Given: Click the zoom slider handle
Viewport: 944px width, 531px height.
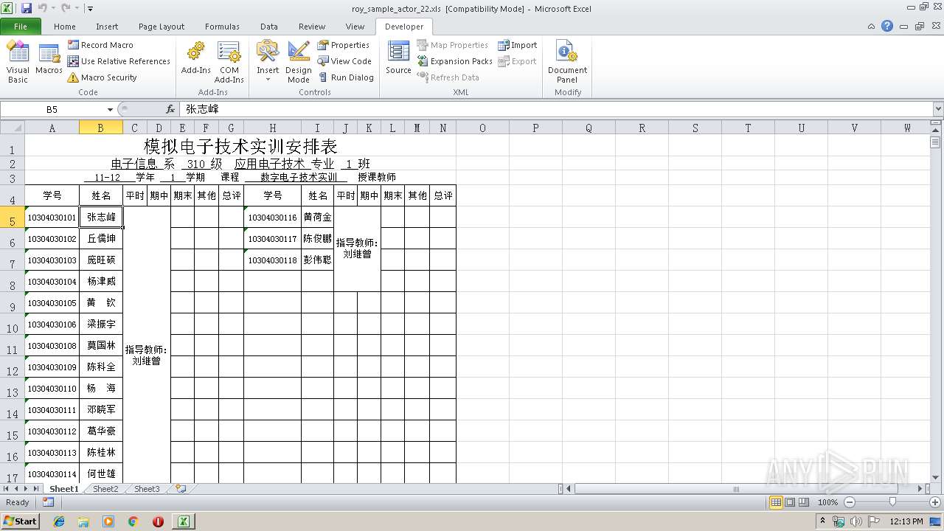Looking at the screenshot, I should point(892,502).
